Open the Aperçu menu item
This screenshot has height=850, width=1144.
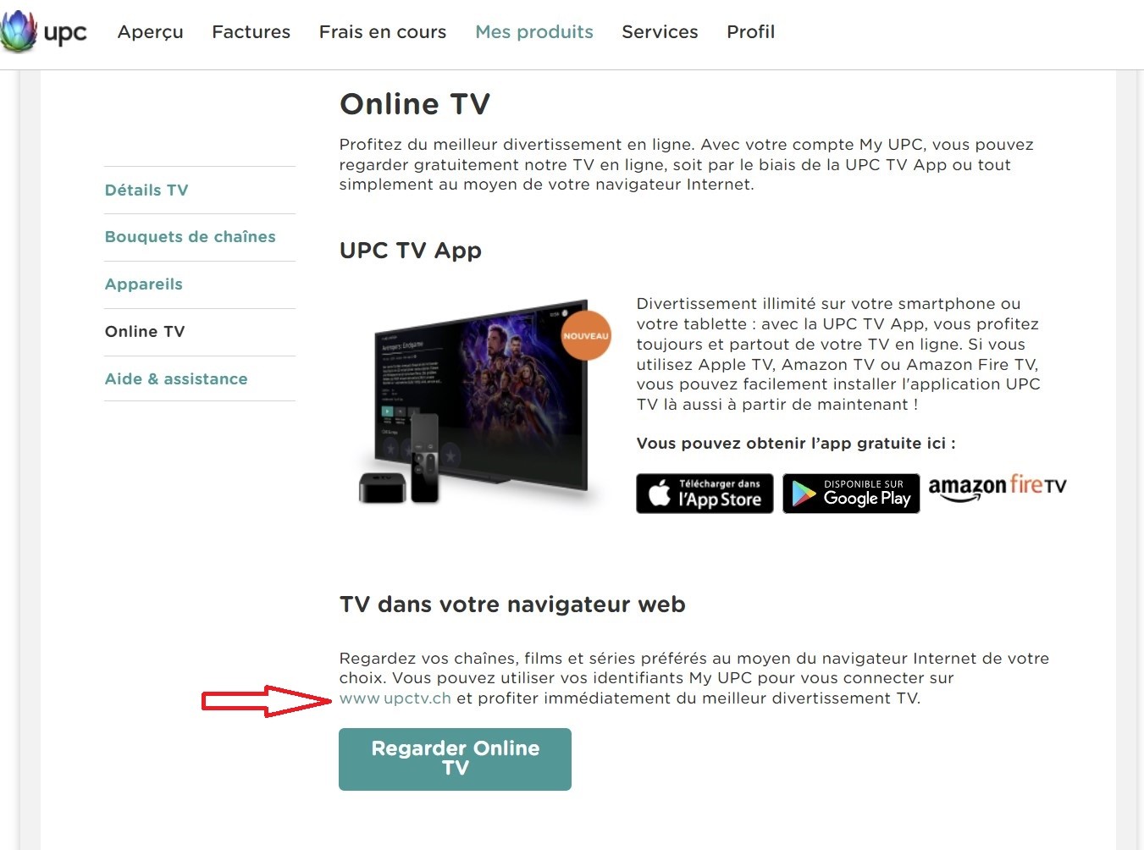tap(151, 32)
